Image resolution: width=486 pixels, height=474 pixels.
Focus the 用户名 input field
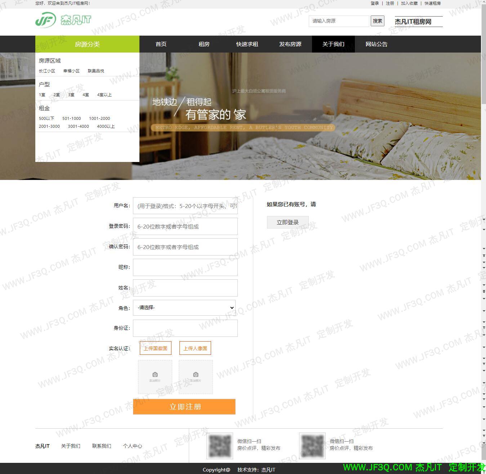click(x=185, y=206)
